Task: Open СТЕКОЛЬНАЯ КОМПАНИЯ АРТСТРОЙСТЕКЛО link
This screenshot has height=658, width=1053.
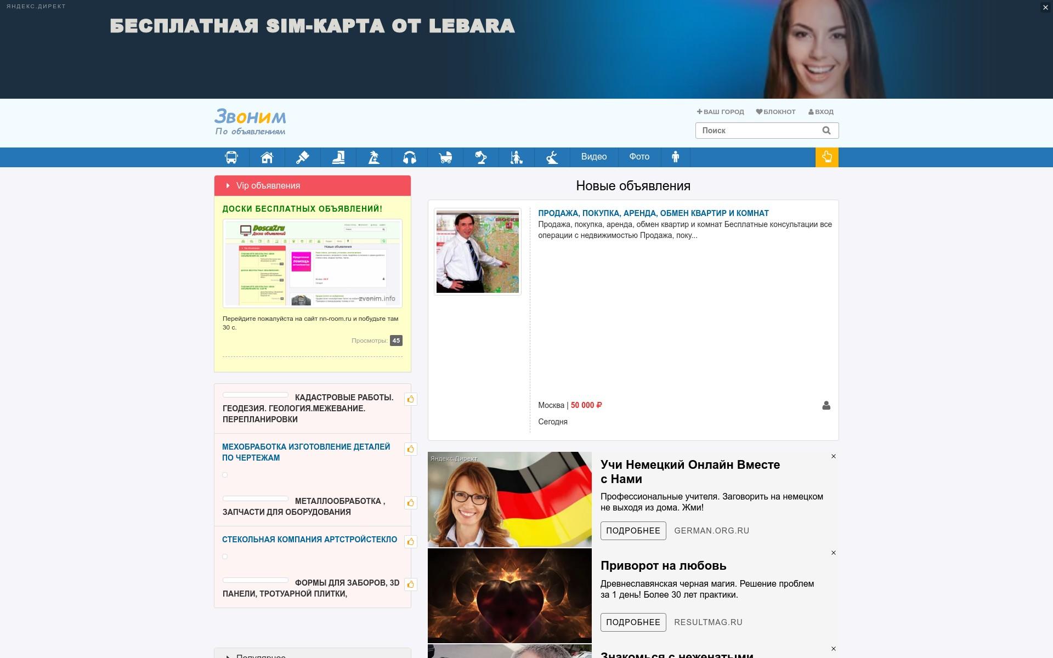Action: 309,540
